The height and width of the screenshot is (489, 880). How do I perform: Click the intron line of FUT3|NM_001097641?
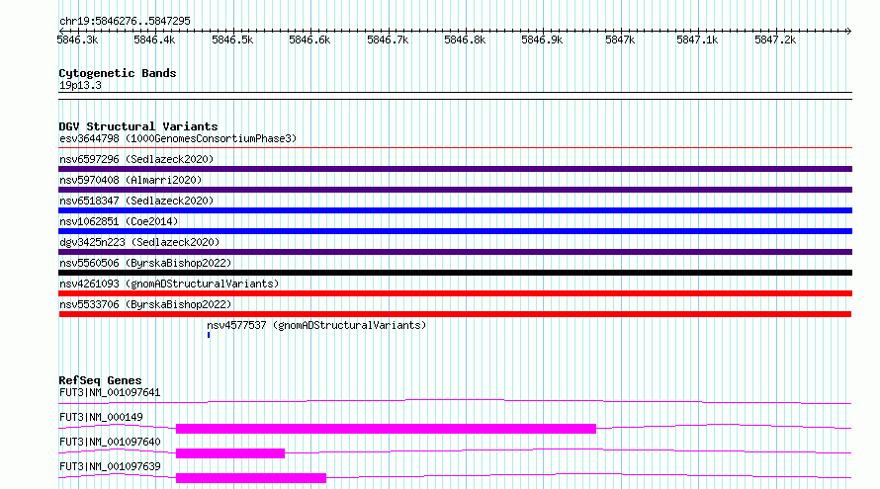(455, 401)
